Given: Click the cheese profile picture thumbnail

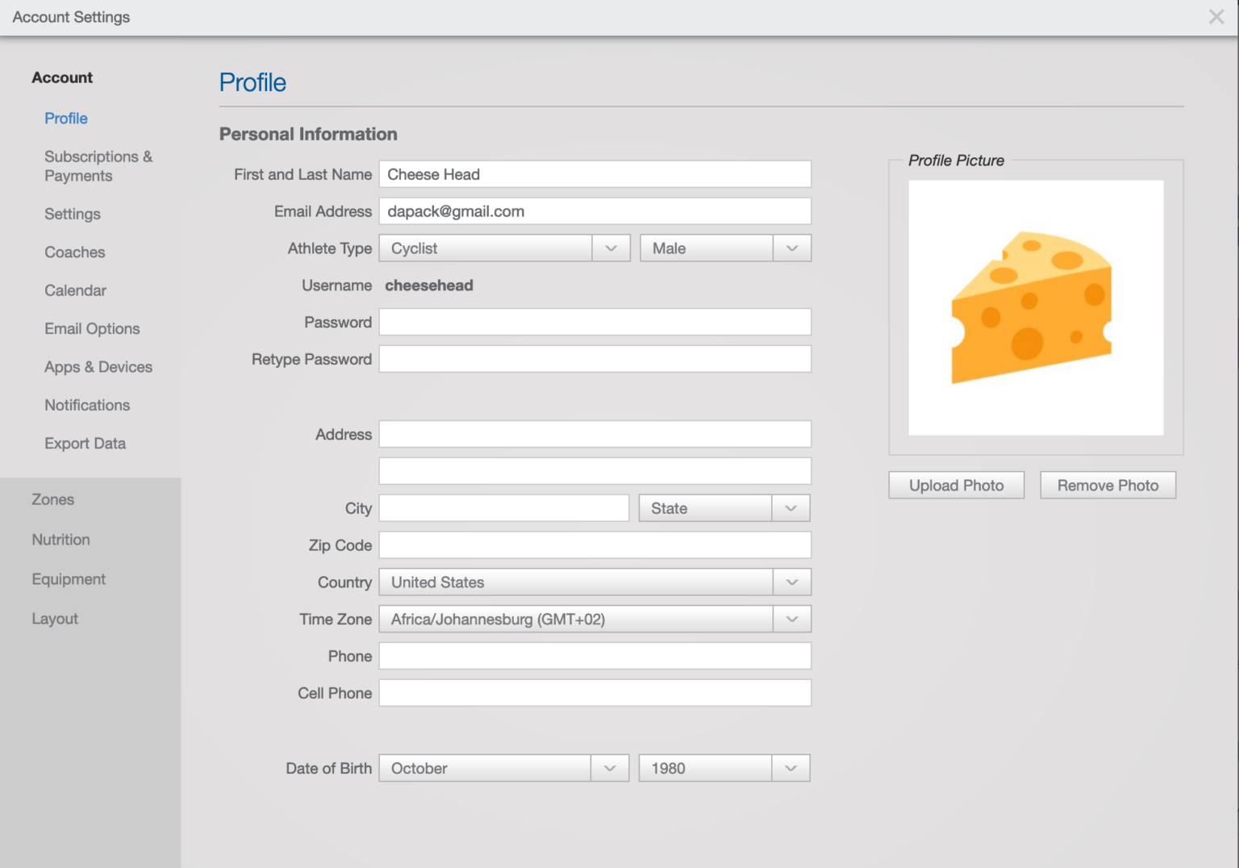Looking at the screenshot, I should (1036, 307).
